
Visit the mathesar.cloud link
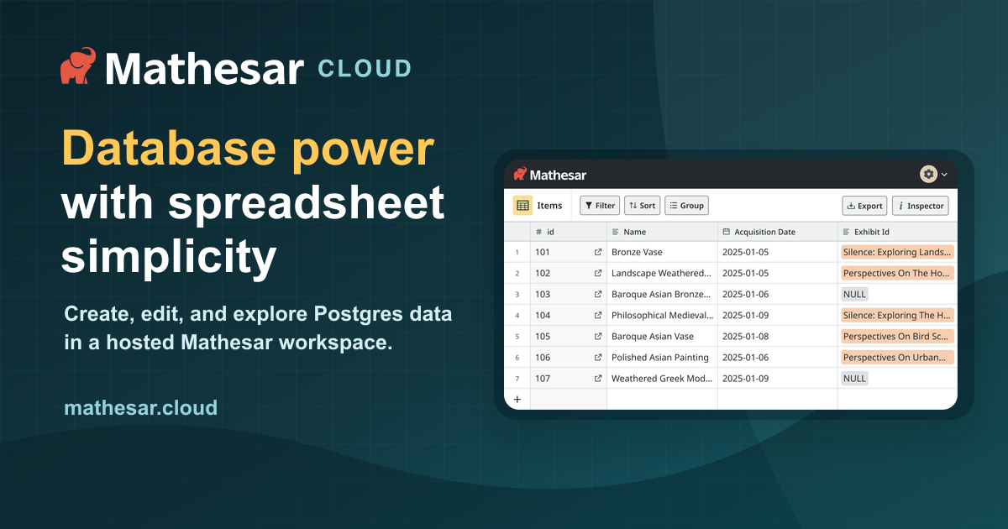[x=141, y=408]
